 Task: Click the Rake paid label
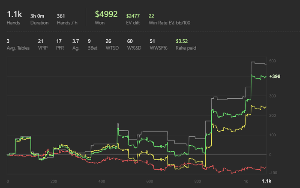point(186,48)
